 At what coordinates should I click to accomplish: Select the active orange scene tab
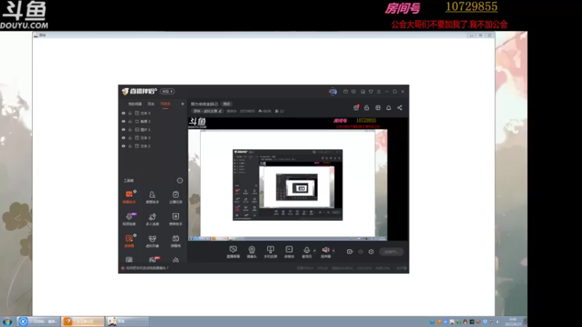click(x=165, y=104)
